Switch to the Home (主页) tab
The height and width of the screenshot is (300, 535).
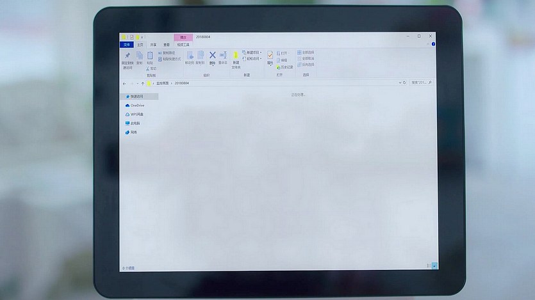tap(140, 45)
